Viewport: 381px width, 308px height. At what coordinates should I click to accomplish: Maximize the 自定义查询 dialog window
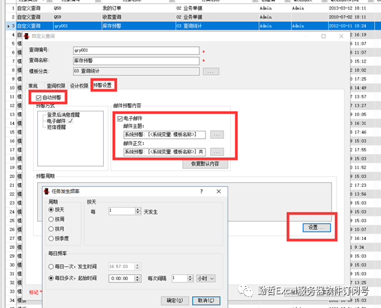pos(323,36)
